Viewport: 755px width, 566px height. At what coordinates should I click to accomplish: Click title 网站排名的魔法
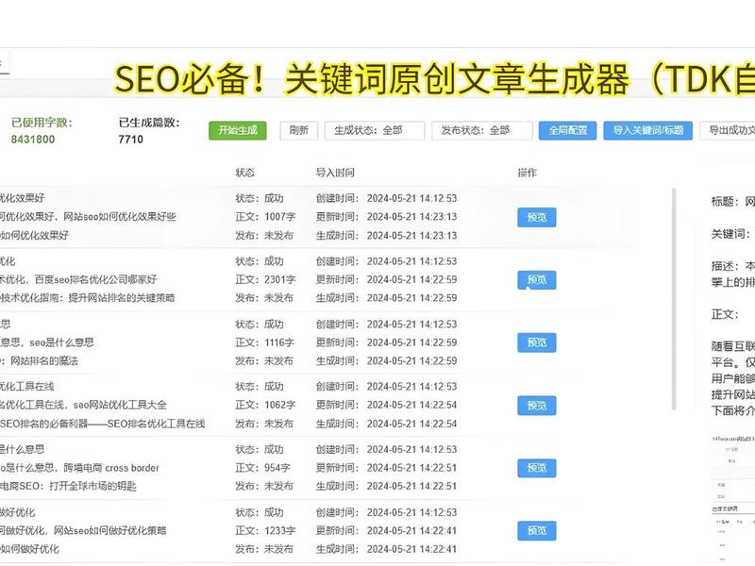[44, 361]
